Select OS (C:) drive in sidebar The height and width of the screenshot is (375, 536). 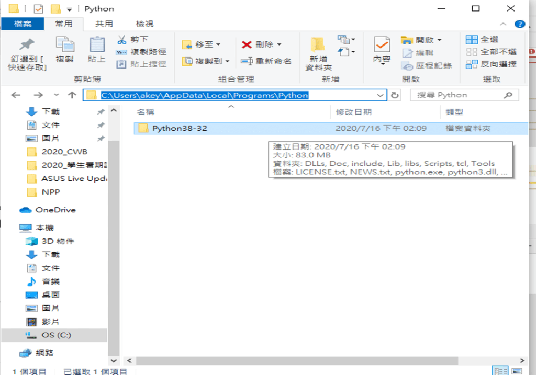(x=56, y=335)
